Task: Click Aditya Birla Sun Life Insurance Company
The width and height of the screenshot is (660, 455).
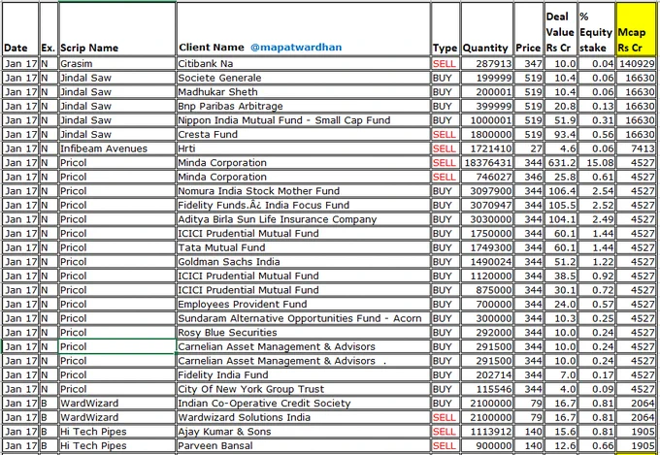Action: click(304, 219)
